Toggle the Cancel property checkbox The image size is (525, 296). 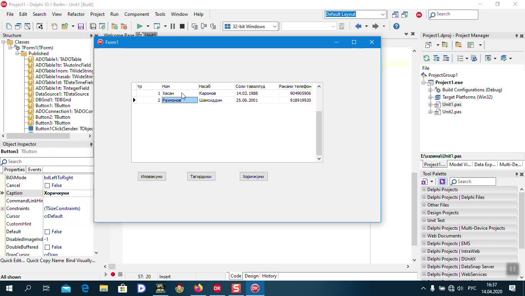coord(47,185)
